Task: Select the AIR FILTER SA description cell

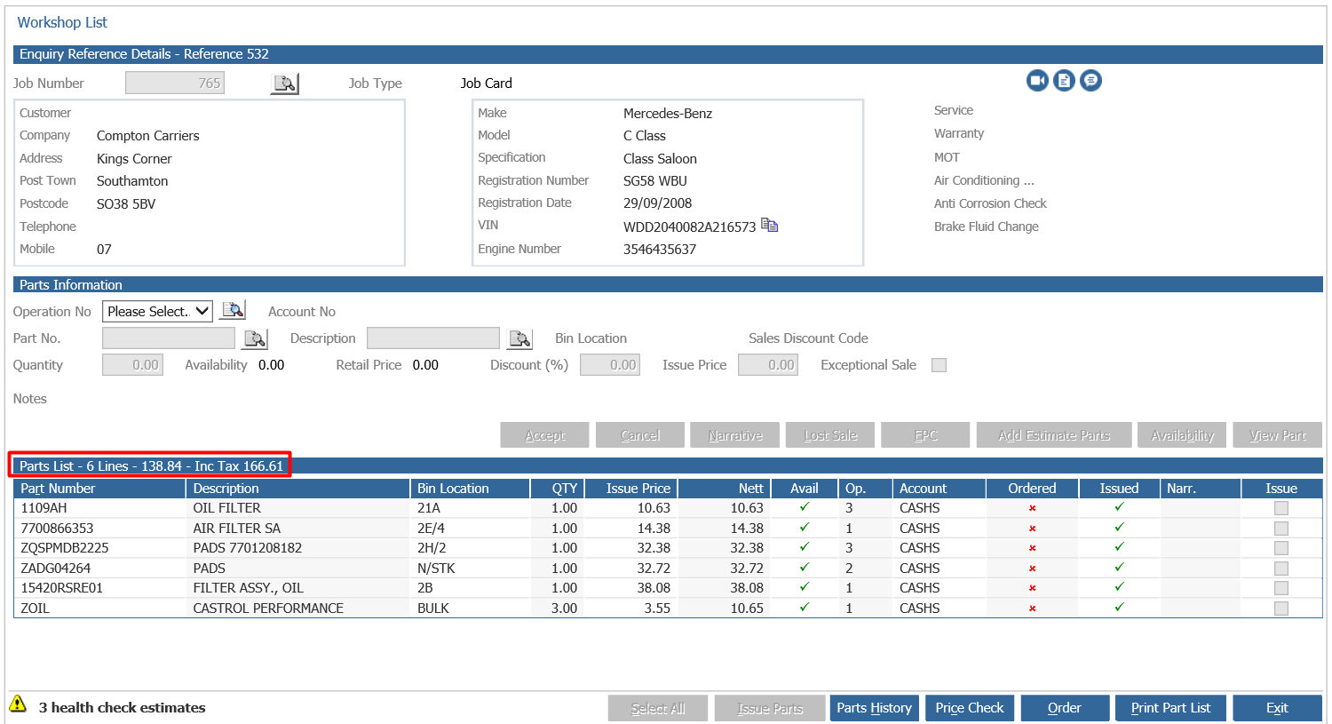Action: 298,529
